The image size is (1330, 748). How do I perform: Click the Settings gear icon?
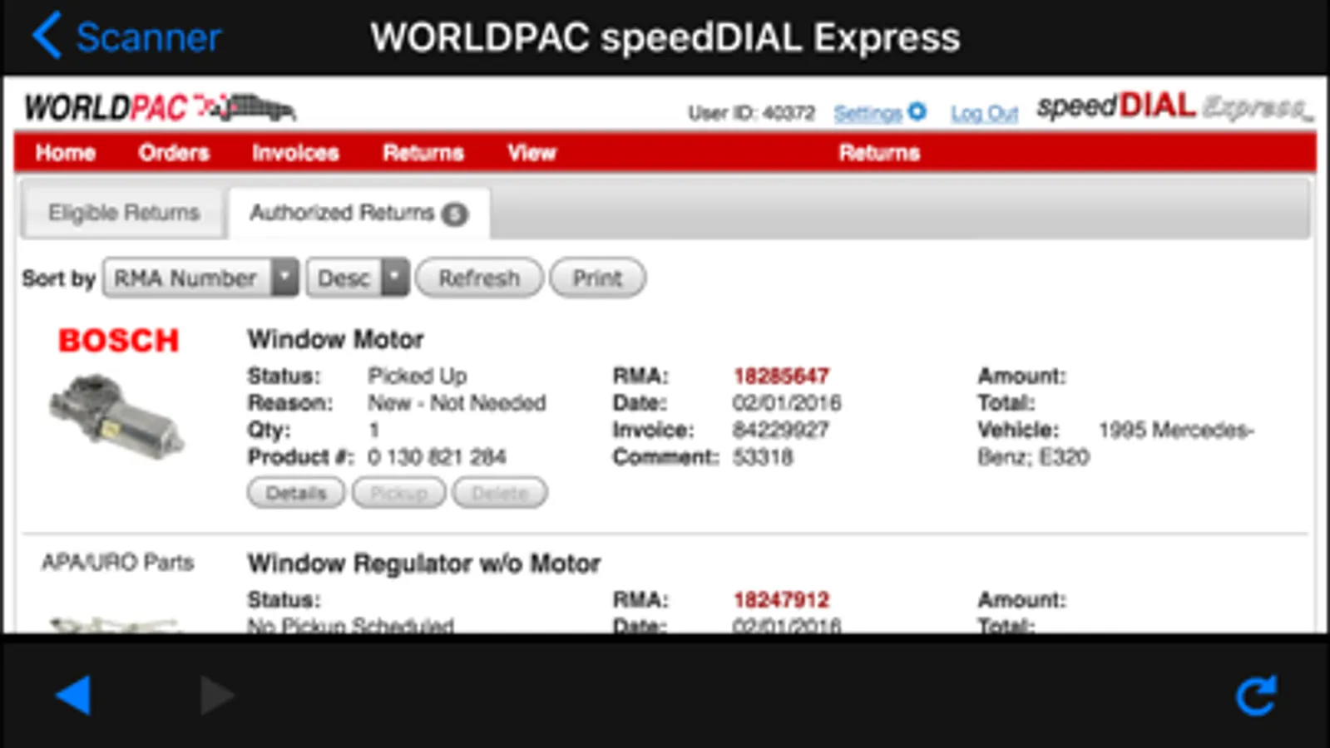pos(917,111)
